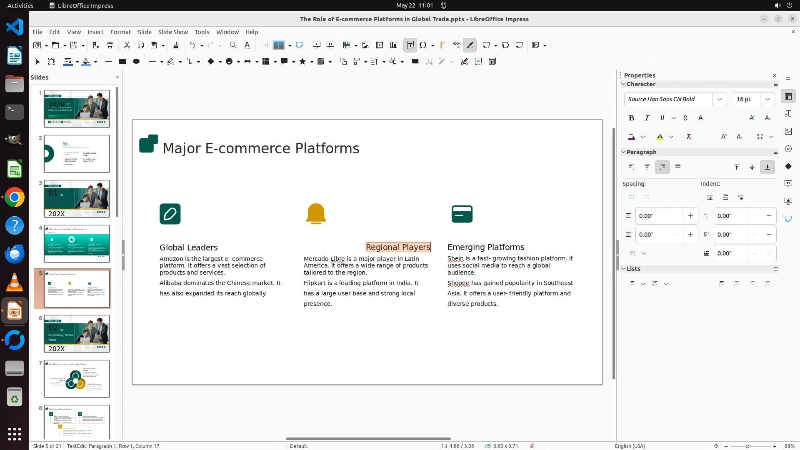The width and height of the screenshot is (800, 450).
Task: Open the 16 pt font size dropdown
Action: pyautogui.click(x=767, y=99)
